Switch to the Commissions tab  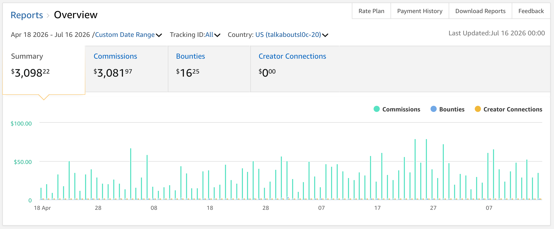(127, 69)
